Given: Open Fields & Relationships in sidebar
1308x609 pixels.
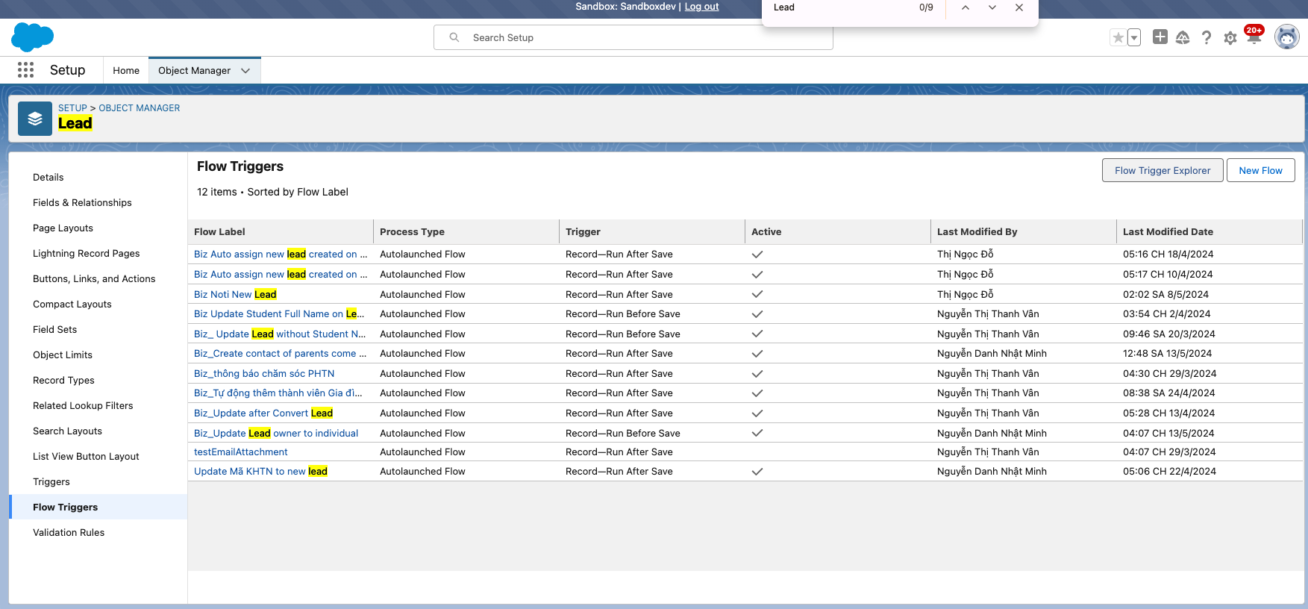Looking at the screenshot, I should 82,203.
